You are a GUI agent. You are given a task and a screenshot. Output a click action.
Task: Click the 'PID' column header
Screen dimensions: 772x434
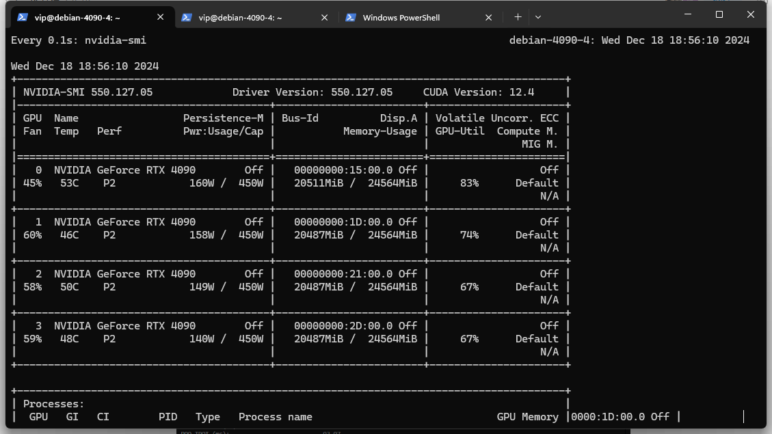tap(168, 417)
